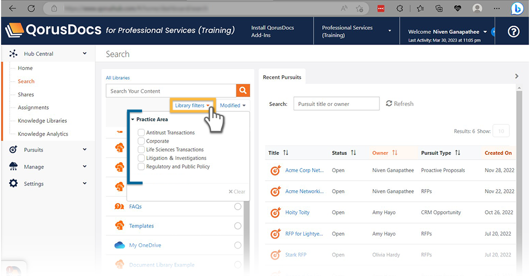Open browser essentials heart icon
Viewport: 530px width, 276px height.
point(458,8)
